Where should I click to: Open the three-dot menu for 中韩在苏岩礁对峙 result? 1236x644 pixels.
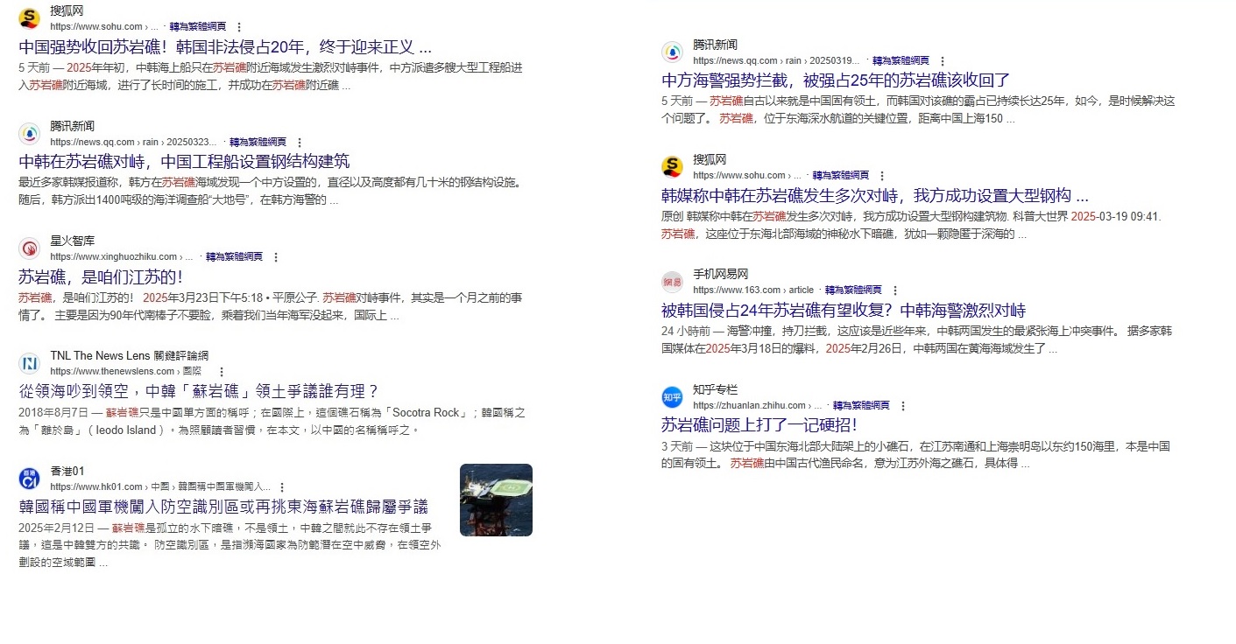(x=299, y=142)
